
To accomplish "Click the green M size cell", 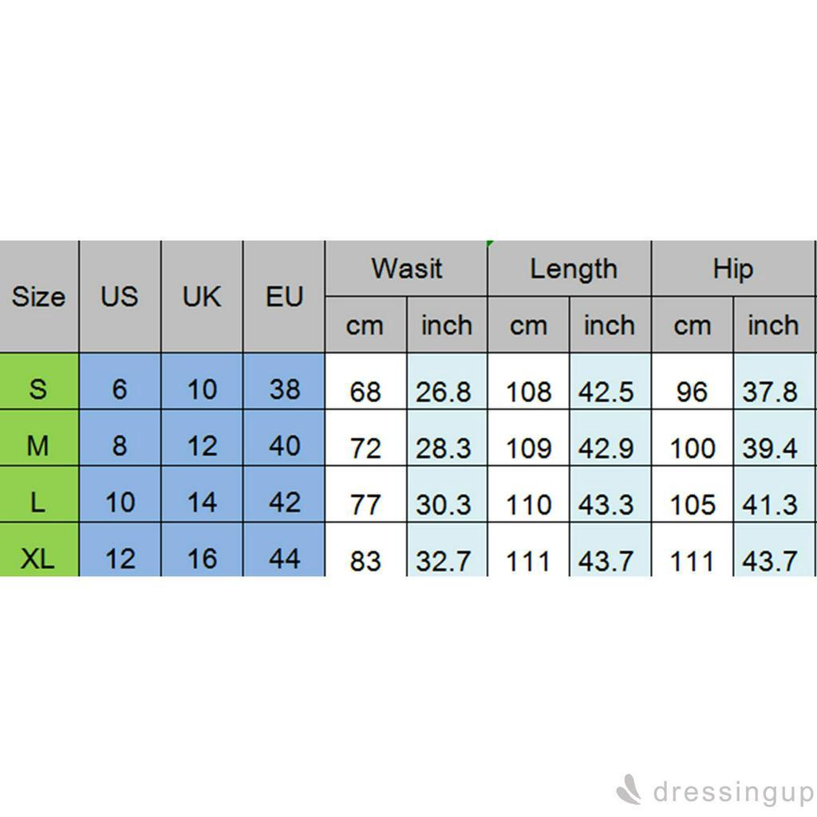I will [38, 446].
